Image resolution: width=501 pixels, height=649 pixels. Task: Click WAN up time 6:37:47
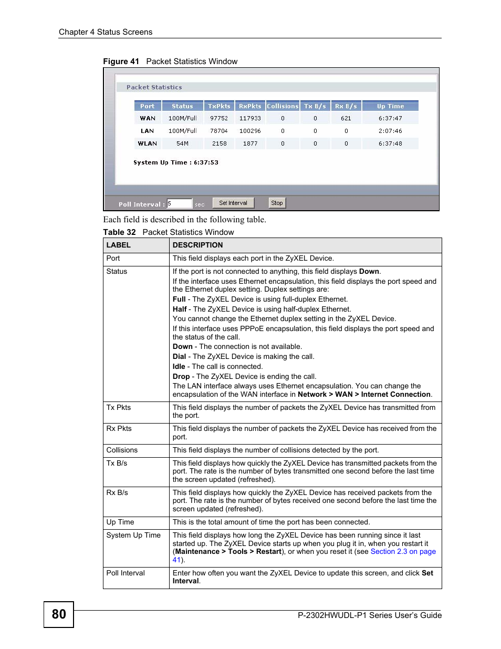pos(390,119)
